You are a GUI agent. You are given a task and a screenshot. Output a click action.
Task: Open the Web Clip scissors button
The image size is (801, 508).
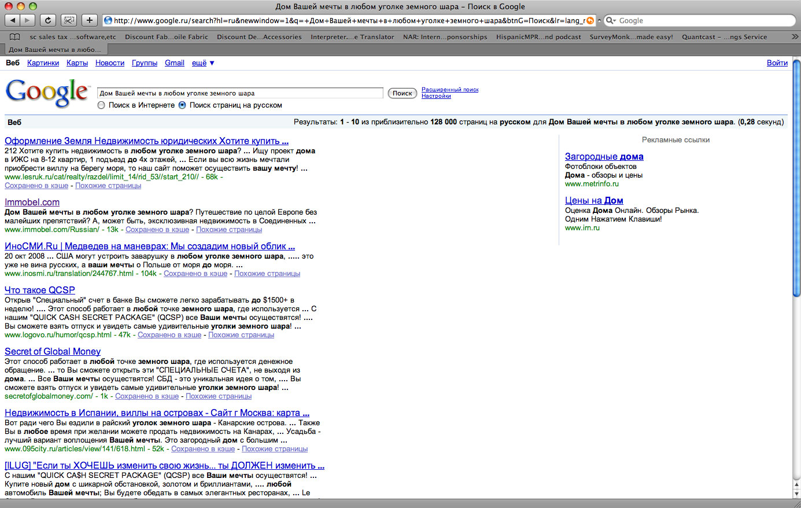pos(69,20)
